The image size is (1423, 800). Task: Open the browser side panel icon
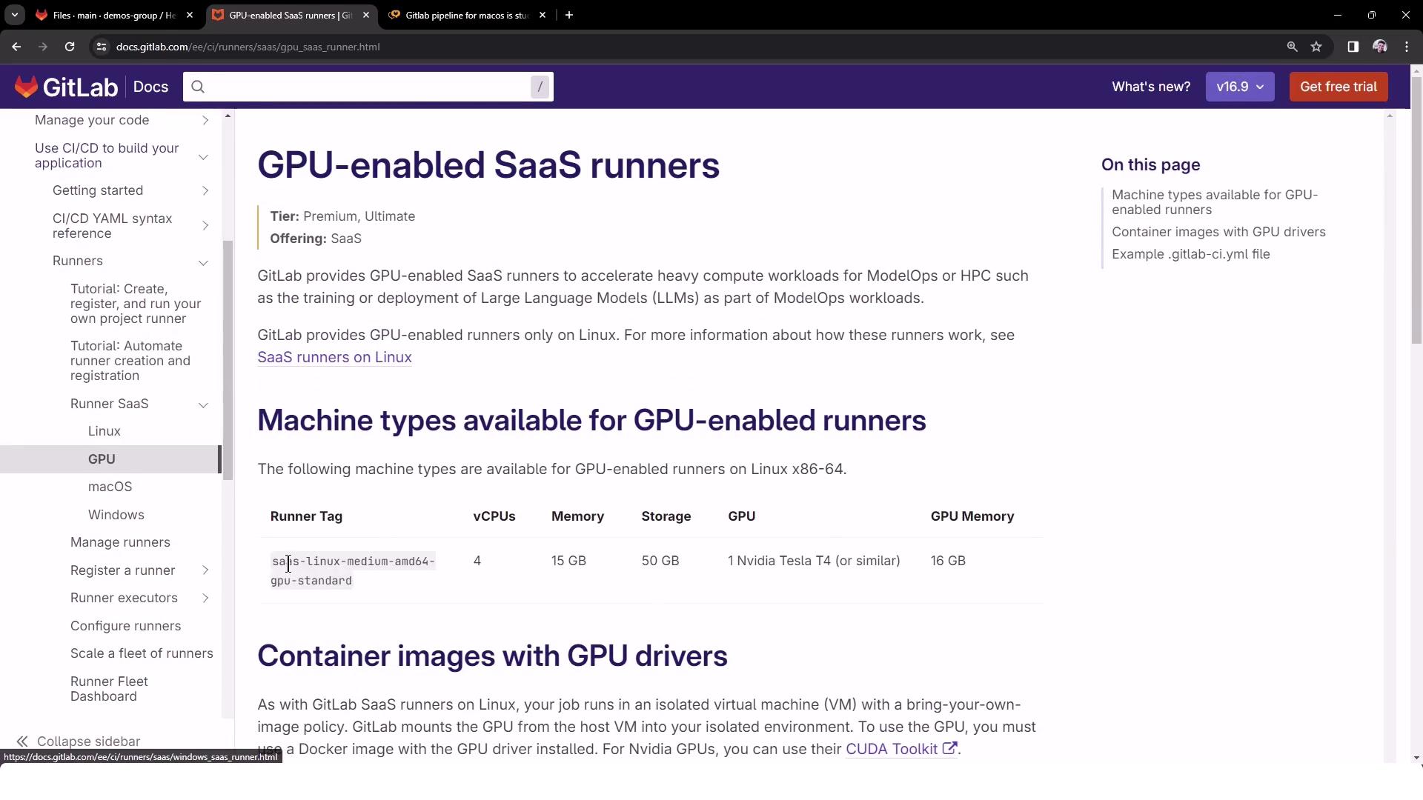[1353, 47]
